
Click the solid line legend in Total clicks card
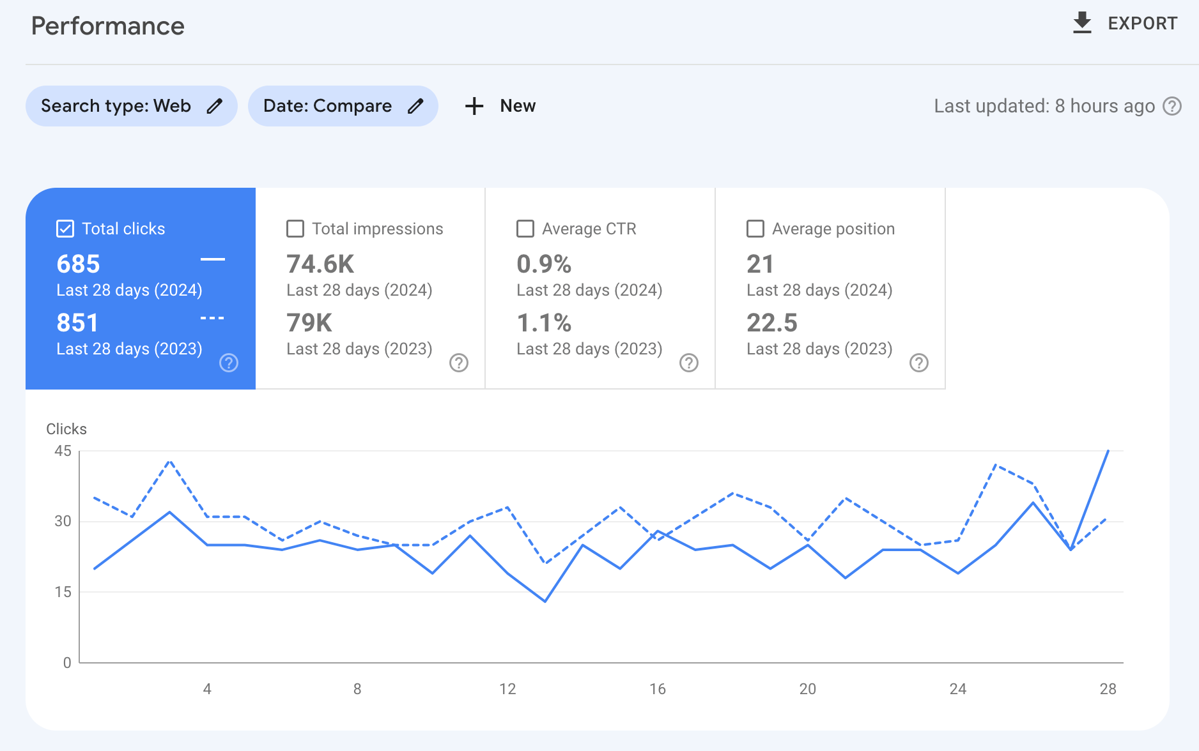[214, 261]
